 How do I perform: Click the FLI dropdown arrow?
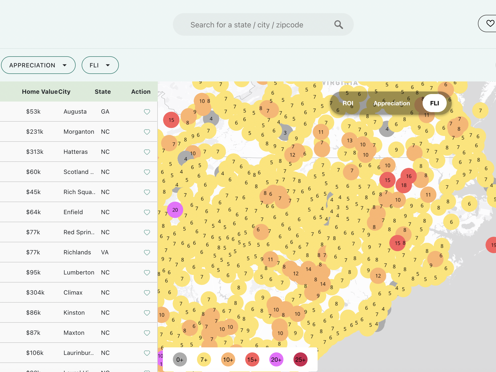pos(108,65)
